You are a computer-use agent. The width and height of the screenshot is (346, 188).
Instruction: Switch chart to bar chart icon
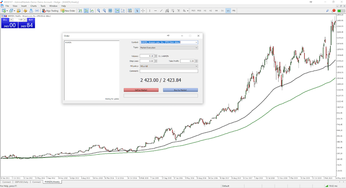point(80,11)
